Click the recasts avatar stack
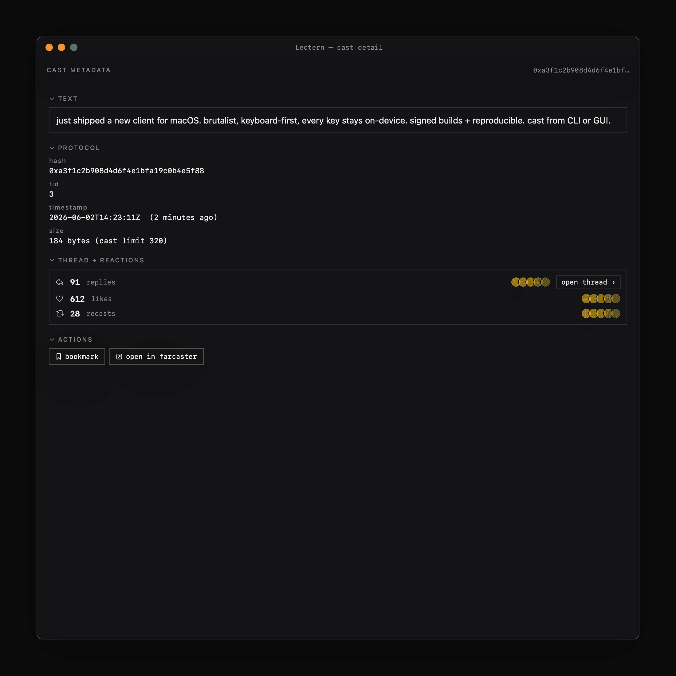 pos(601,313)
